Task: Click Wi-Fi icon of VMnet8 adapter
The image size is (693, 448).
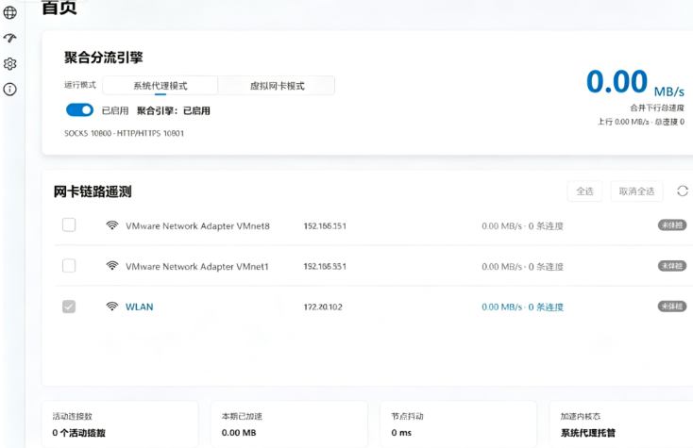Action: click(x=112, y=225)
